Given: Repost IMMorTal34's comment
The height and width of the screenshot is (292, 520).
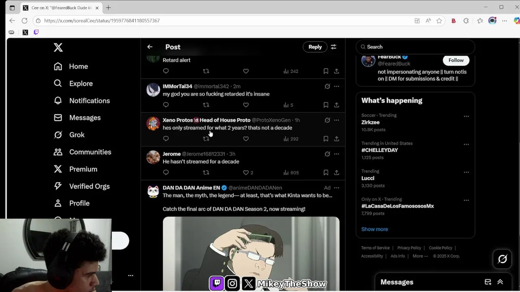Looking at the screenshot, I should coord(206,105).
